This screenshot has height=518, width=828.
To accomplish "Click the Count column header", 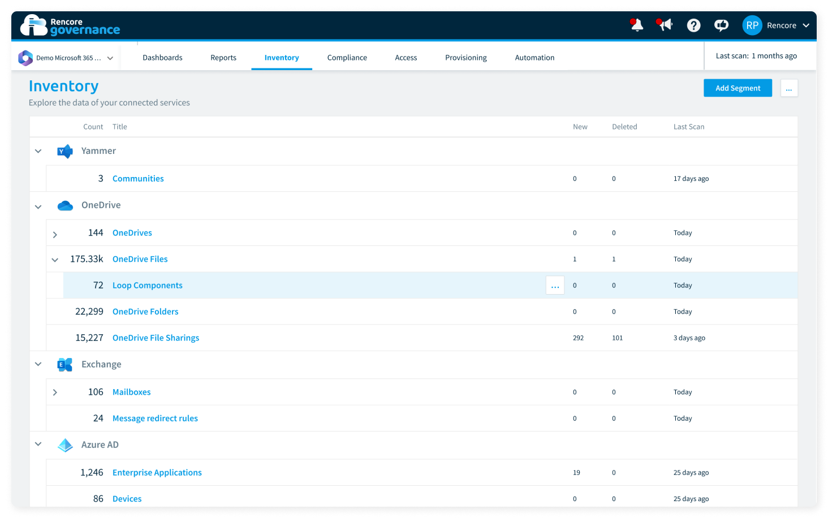I will pos(93,127).
